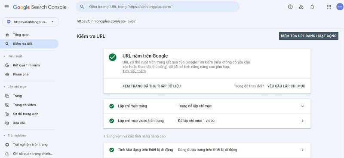Click the search magnifier icon in URL bar
Screen dimensions: 344x158
[82, 7]
